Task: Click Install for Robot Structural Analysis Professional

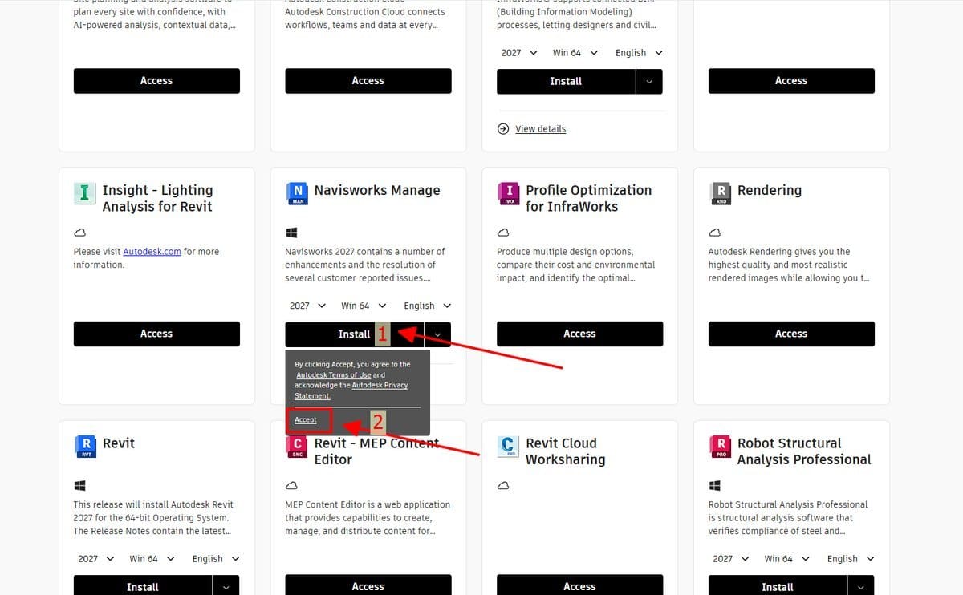Action: [x=778, y=587]
